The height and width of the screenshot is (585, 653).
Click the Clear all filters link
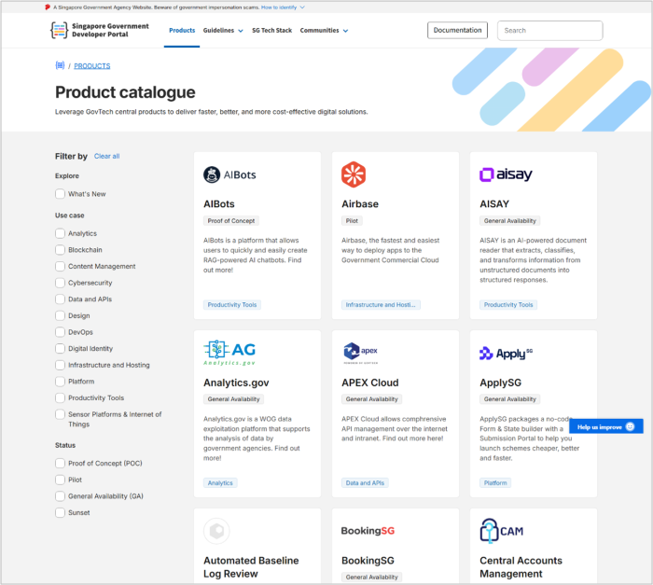tap(106, 157)
